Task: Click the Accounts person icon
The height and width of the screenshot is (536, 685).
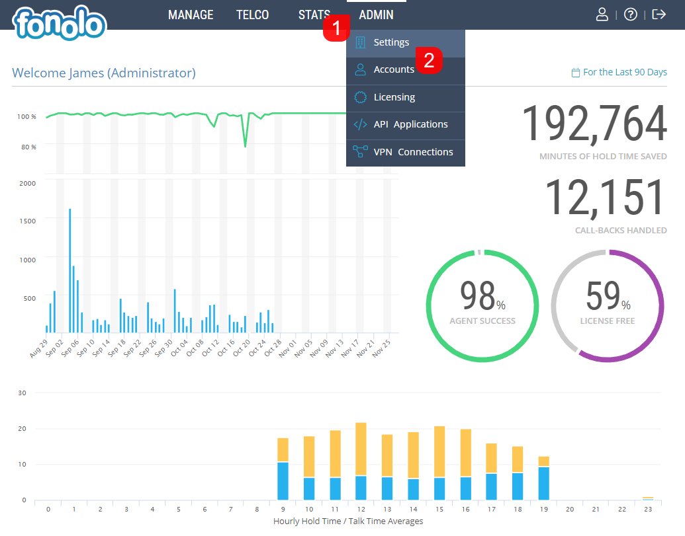Action: point(360,70)
